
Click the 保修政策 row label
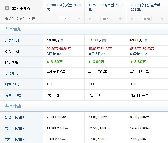click(x=11, y=73)
